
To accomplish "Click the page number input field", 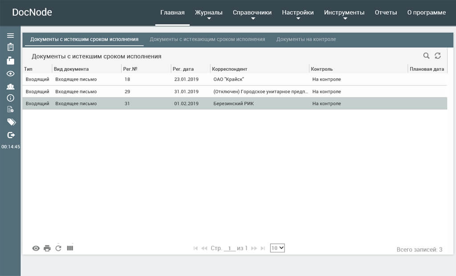I will coord(229,248).
